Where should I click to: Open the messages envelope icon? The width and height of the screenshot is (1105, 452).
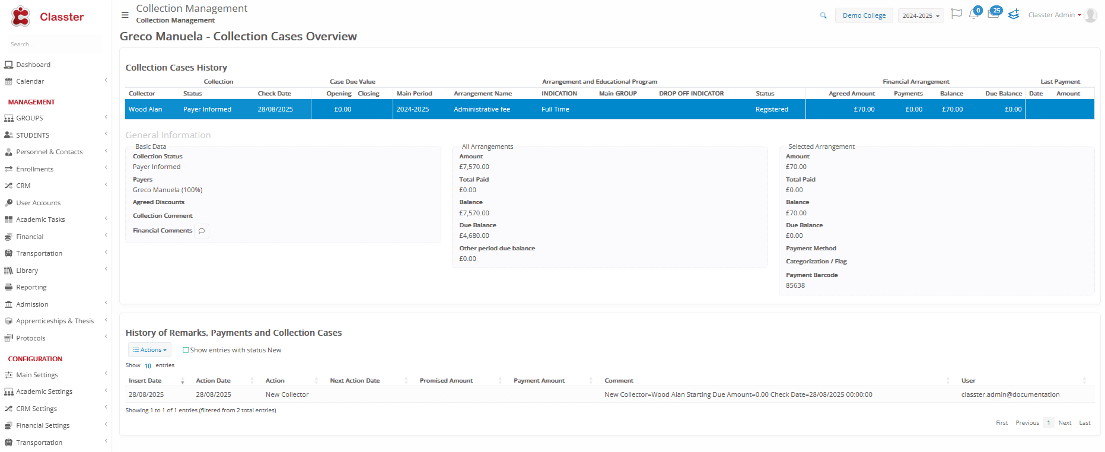[993, 14]
